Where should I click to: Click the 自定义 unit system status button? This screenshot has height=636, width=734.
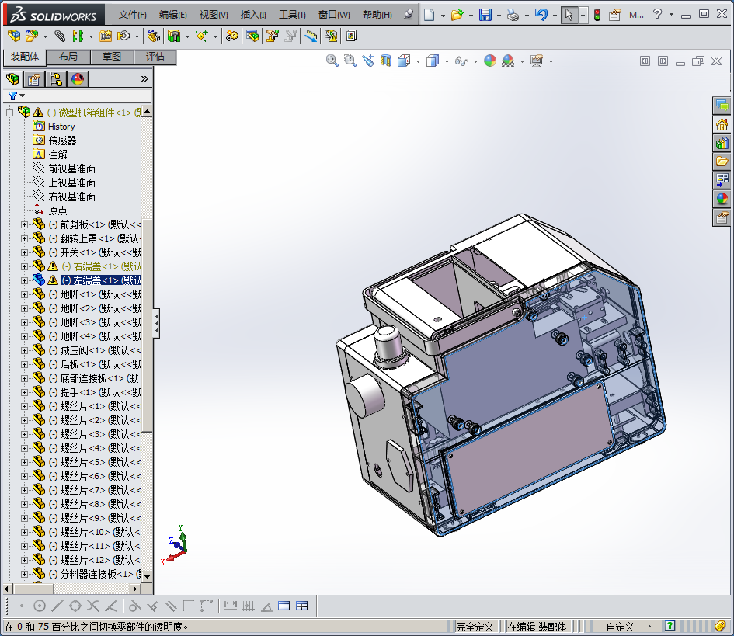point(621,627)
